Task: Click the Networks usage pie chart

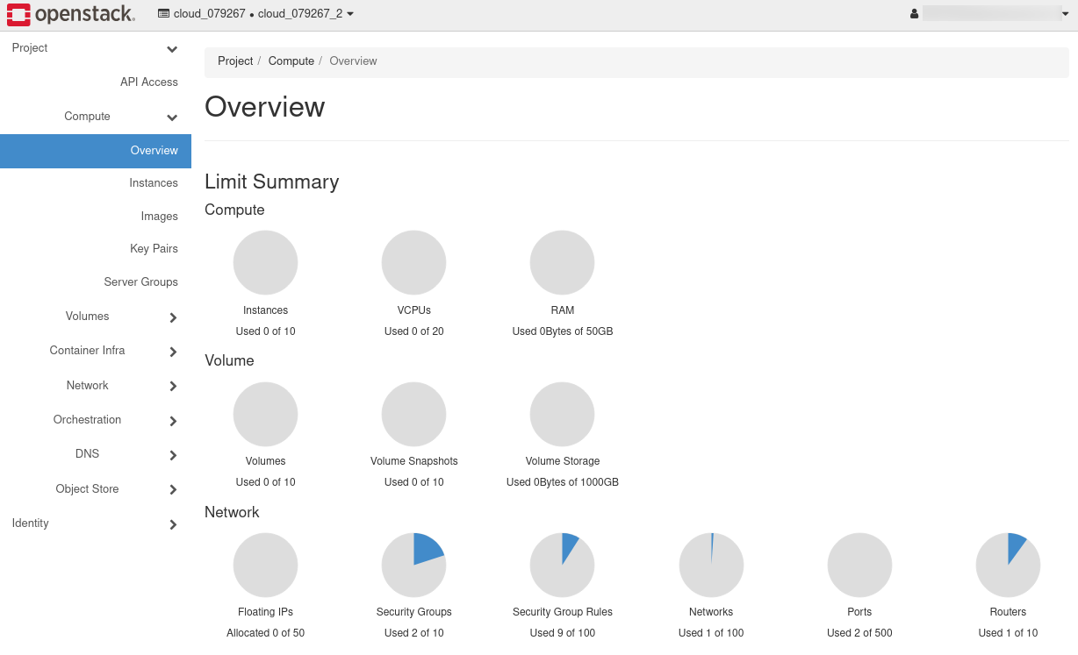Action: pos(711,565)
